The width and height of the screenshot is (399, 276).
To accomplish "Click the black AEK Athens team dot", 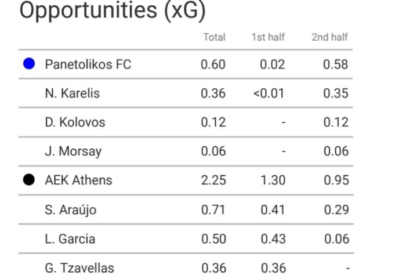I will pos(29,180).
